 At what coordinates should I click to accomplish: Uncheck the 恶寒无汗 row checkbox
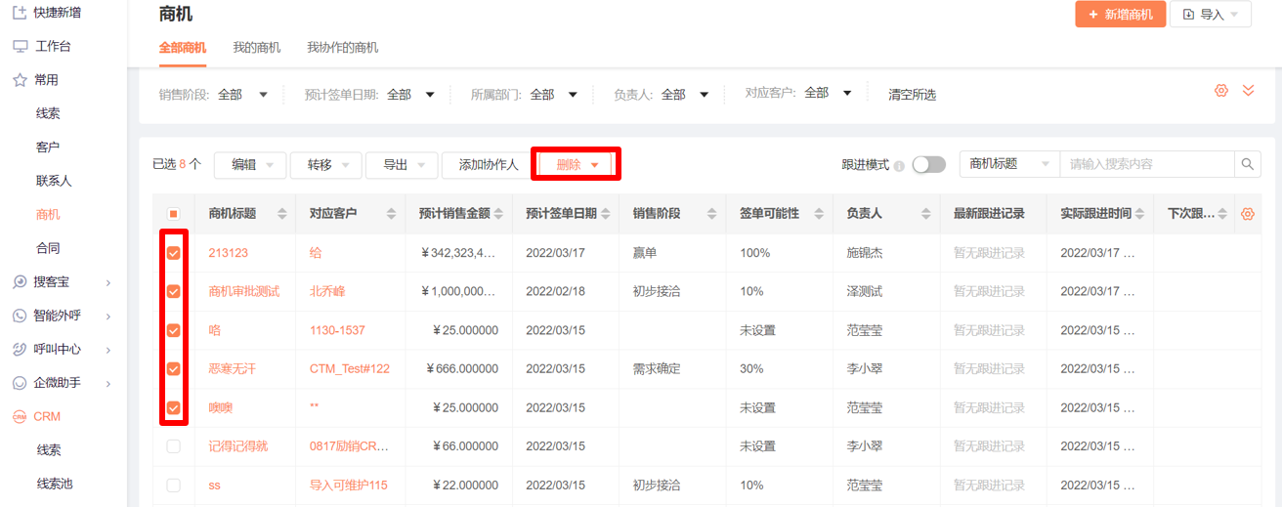tap(174, 369)
